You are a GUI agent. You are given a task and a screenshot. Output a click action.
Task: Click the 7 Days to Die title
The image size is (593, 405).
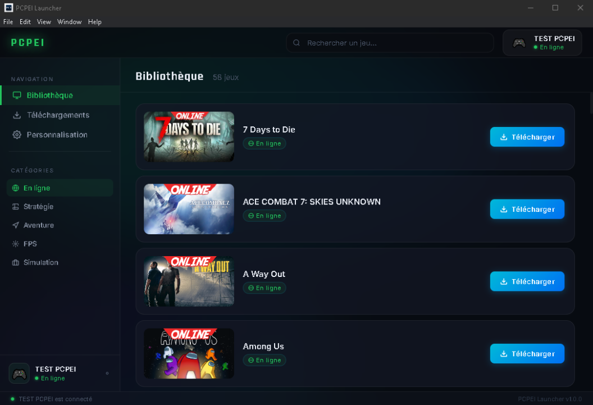[269, 130]
